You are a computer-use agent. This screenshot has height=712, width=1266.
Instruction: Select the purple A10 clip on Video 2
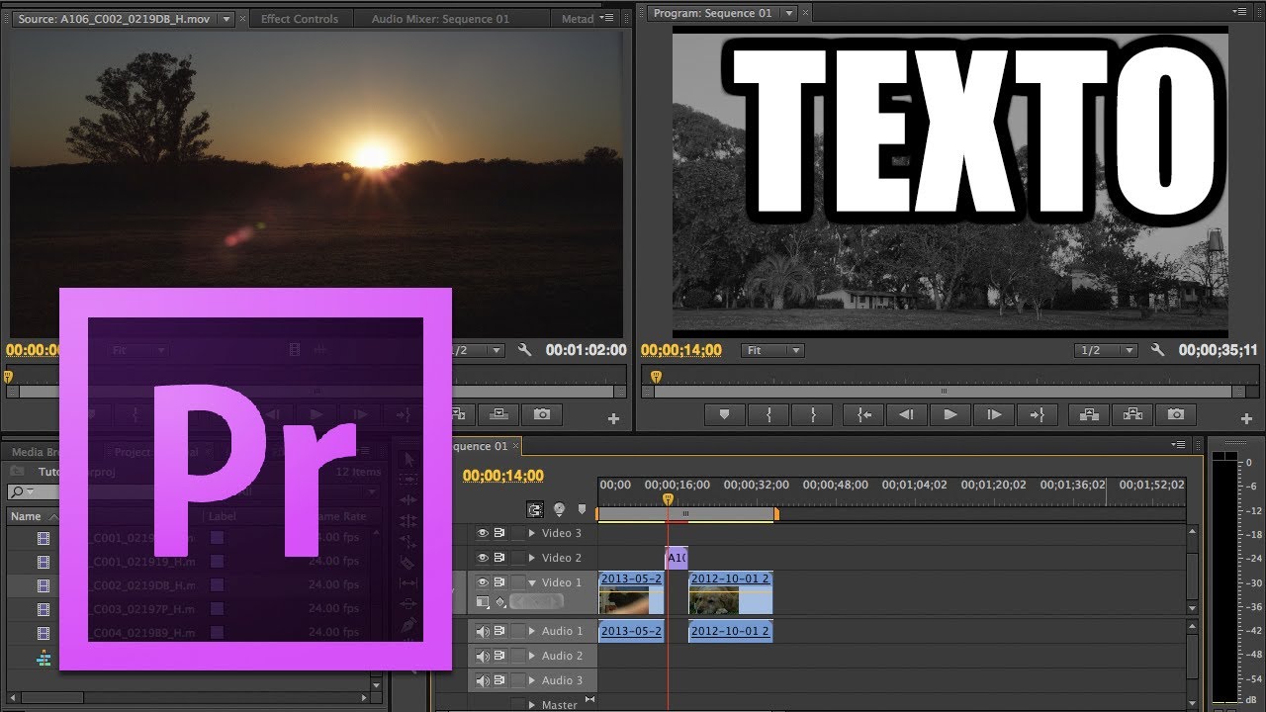point(677,558)
